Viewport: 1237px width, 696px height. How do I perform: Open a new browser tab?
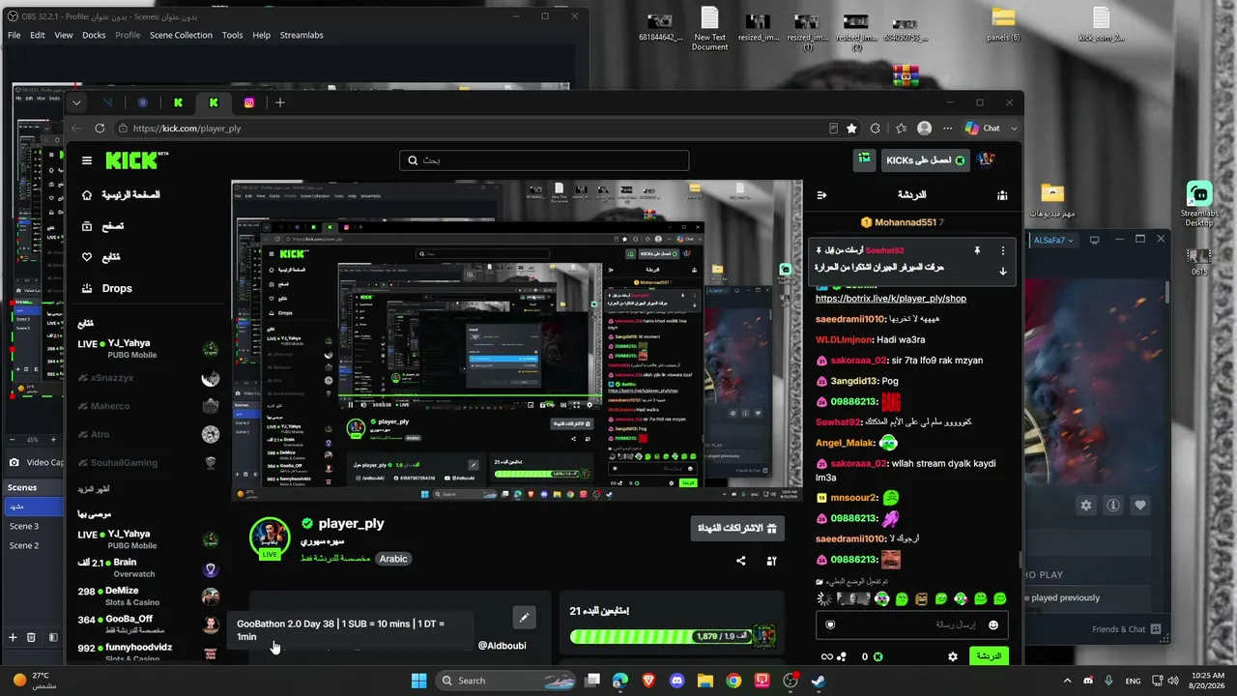[x=280, y=102]
